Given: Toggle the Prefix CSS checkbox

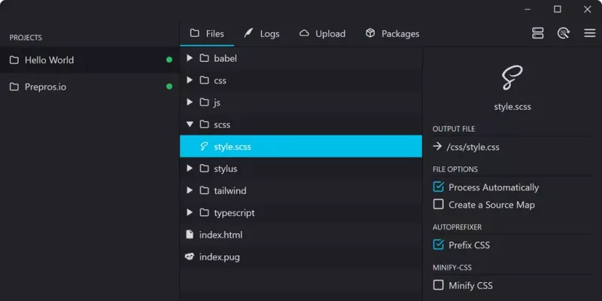Looking at the screenshot, I should click(439, 245).
